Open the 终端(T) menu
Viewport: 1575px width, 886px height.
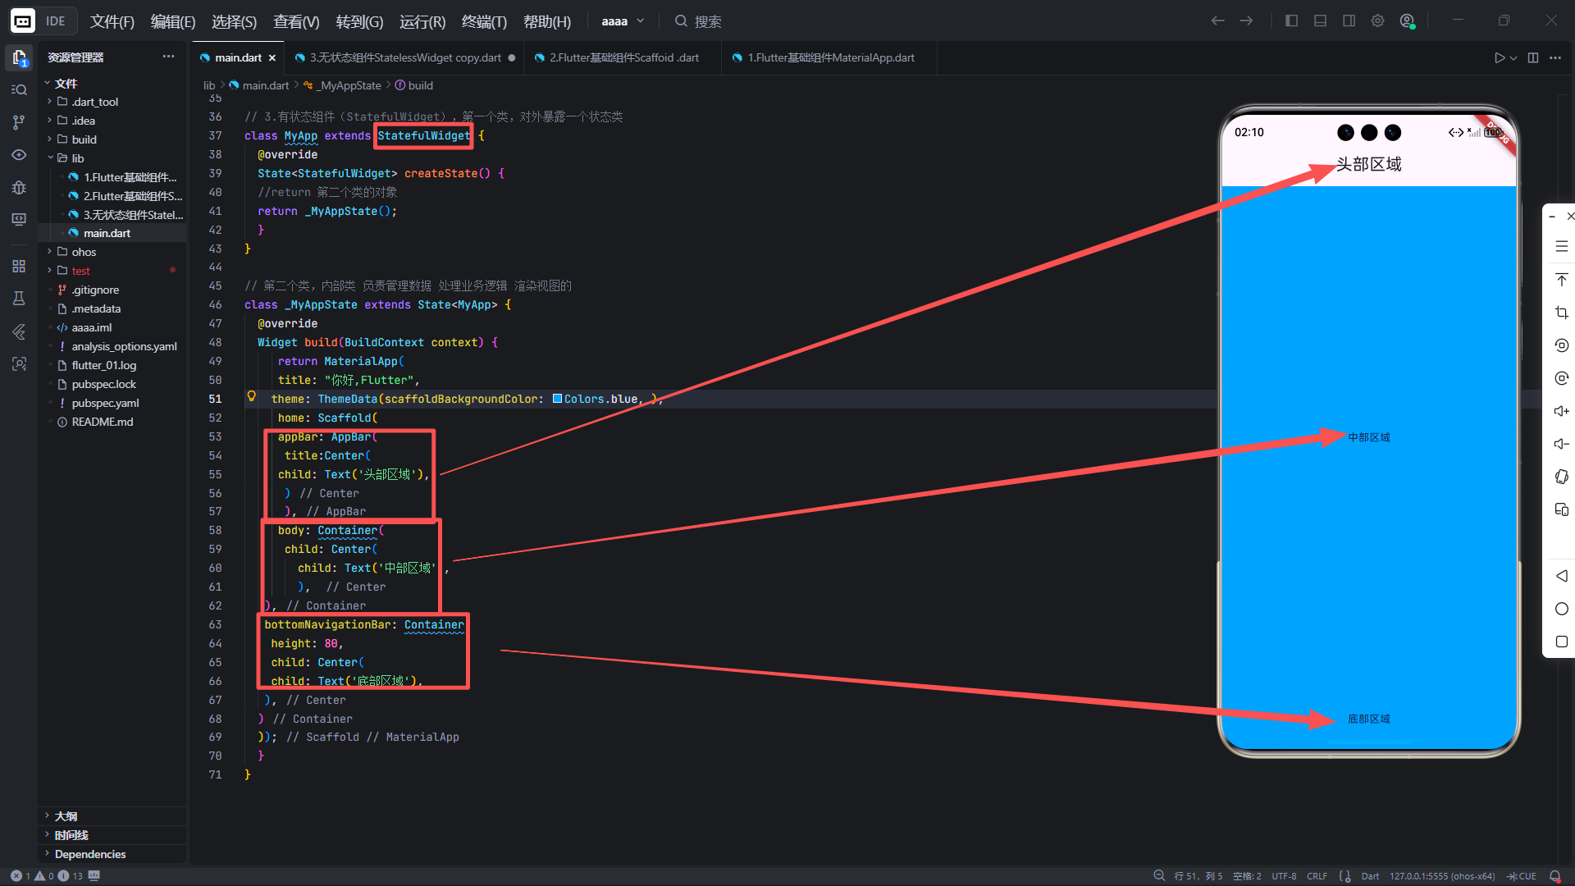(484, 21)
